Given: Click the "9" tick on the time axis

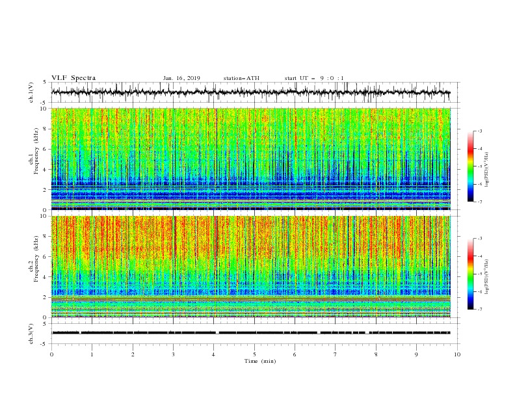Looking at the screenshot, I should coord(416,354).
